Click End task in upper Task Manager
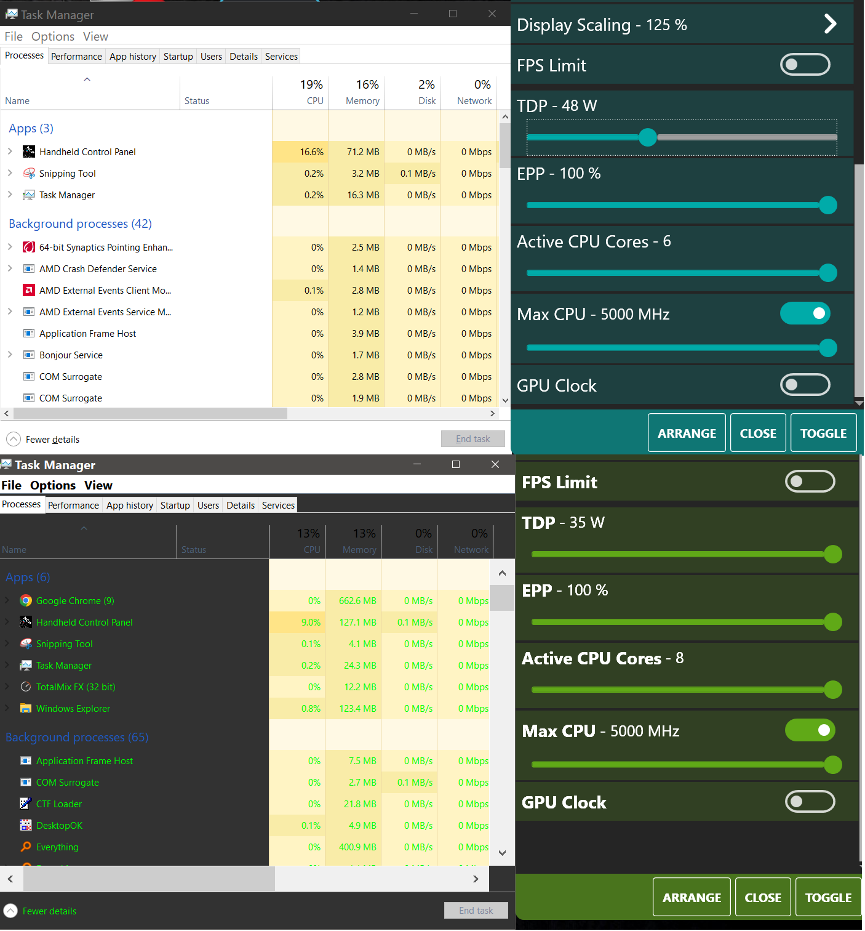The width and height of the screenshot is (865, 931). [472, 438]
